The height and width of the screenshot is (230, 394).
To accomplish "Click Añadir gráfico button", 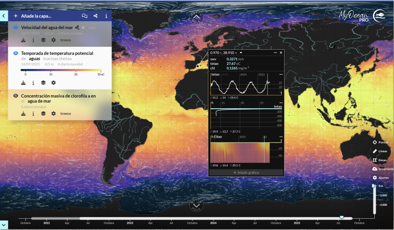I will [x=246, y=172].
